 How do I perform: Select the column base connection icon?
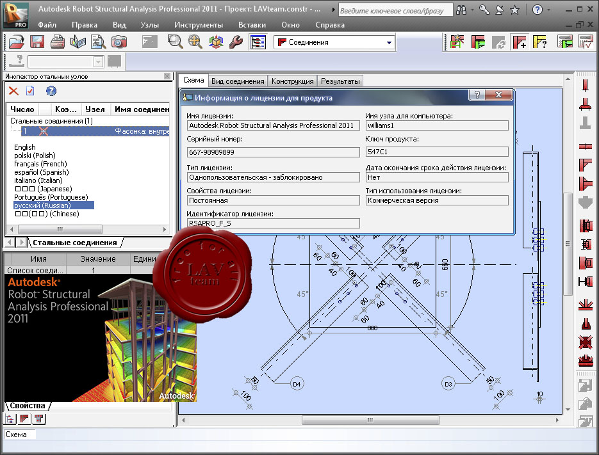(585, 104)
